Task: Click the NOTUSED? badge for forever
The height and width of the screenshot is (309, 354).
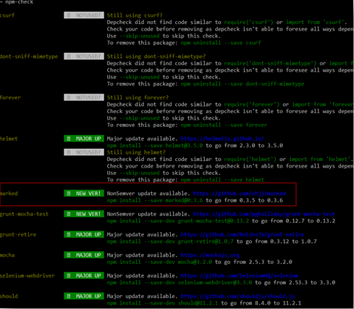Action: (84, 97)
